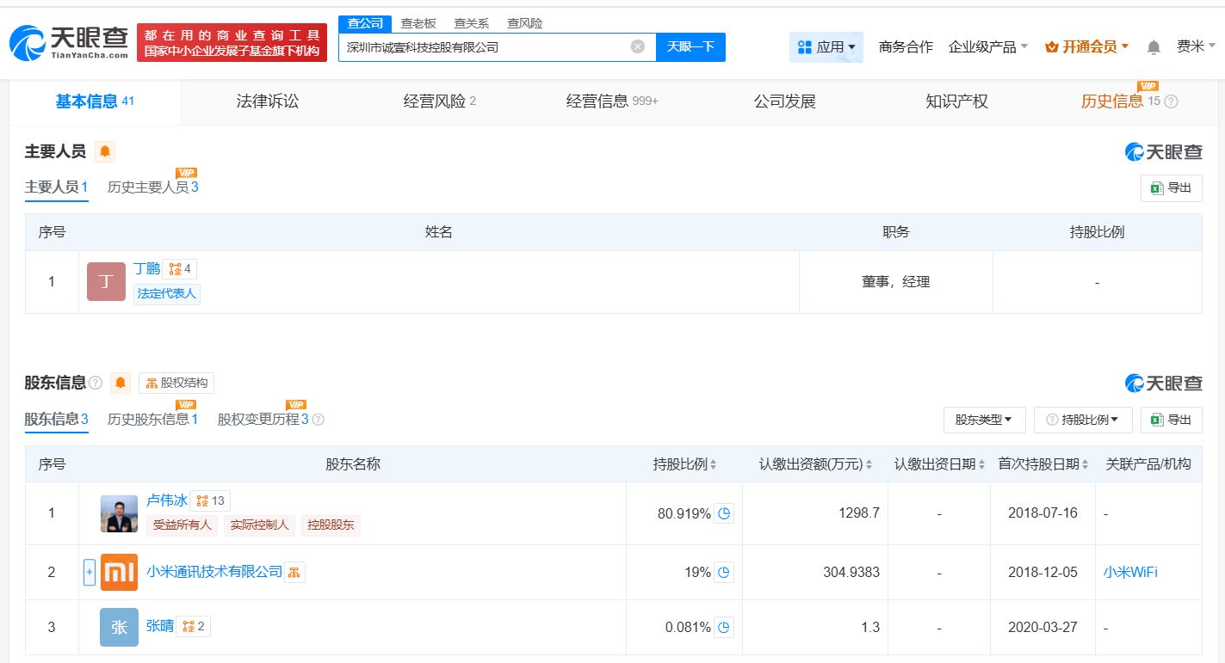Click equity structure icon next to 小米通讯技术有限公司
The height and width of the screenshot is (663, 1225).
click(x=294, y=572)
